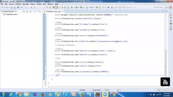Click the volume speaker tray icon

[x=151, y=95]
